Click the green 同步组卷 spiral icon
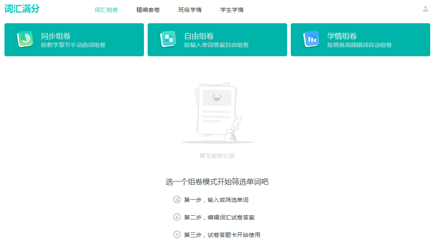Screen dimensions: 438x241 (25, 39)
